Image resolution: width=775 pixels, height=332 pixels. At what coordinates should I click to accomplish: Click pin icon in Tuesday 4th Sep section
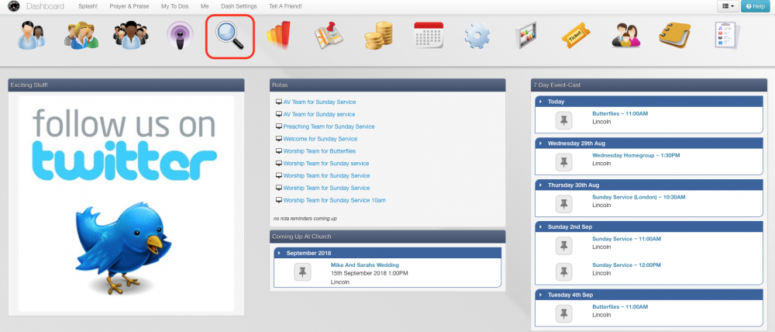[563, 313]
